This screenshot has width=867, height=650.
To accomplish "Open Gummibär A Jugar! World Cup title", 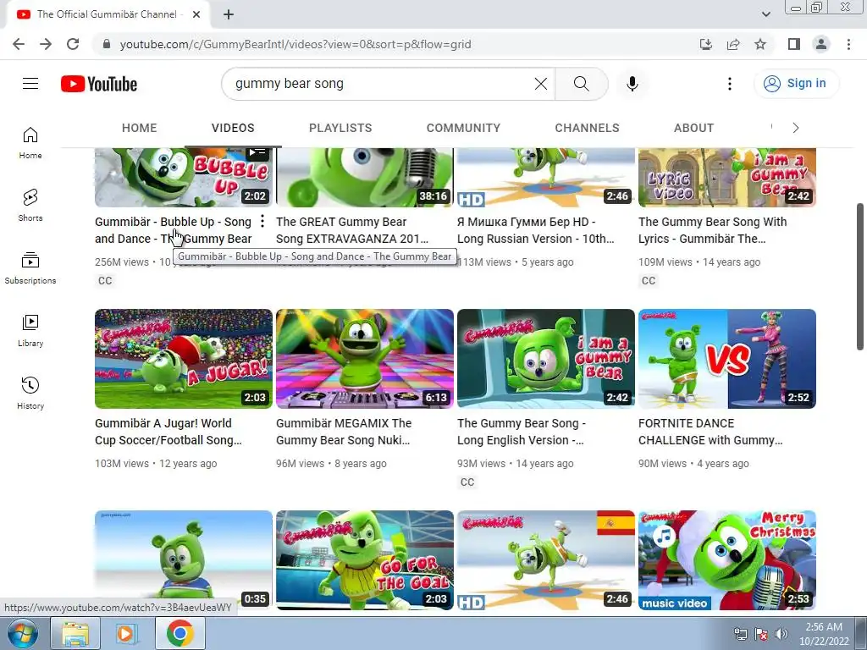I will 168,432.
